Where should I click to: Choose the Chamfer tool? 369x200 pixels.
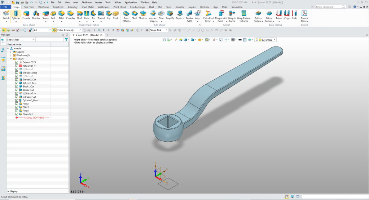(x=70, y=14)
